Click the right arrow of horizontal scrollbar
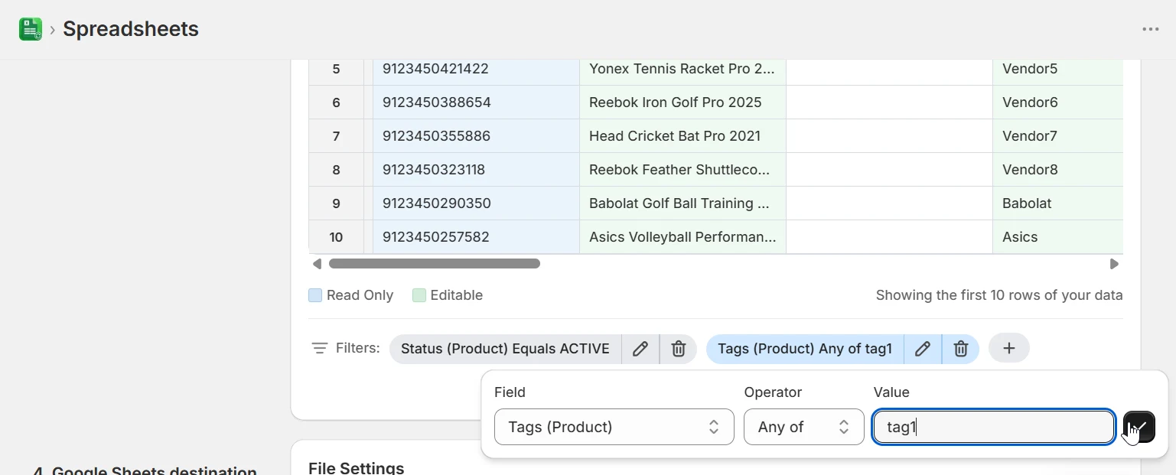1176x475 pixels. point(1114,264)
